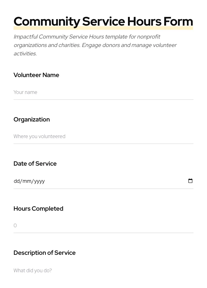Focus the 'What did you do?' textarea

pos(103,271)
